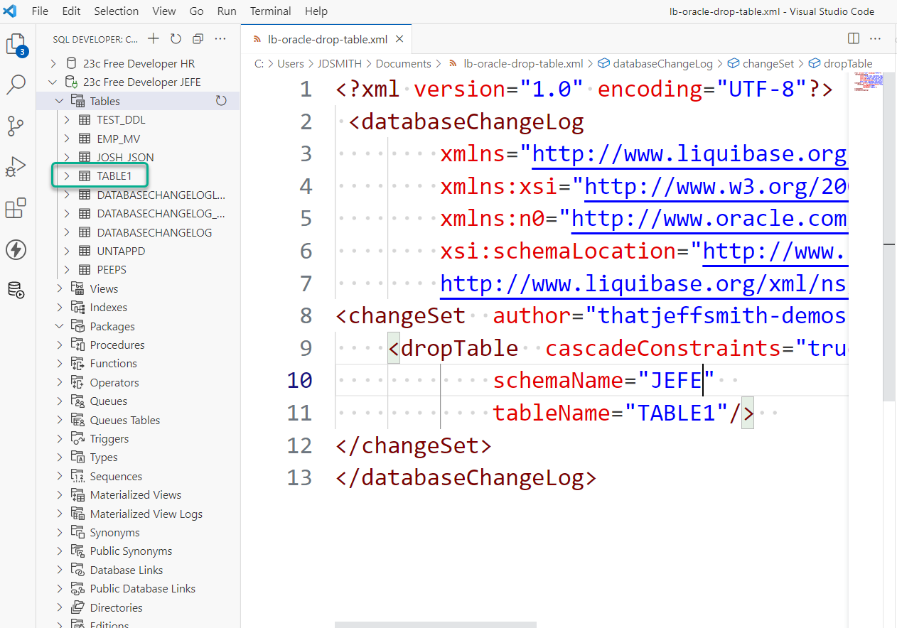Open the Terminal menu
This screenshot has height=628, width=897.
coord(270,11)
